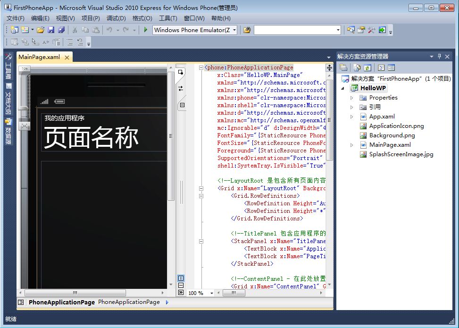Image resolution: width=459 pixels, height=328 pixels.
Task: Expand the App.xaml tree node
Action: [x=352, y=117]
